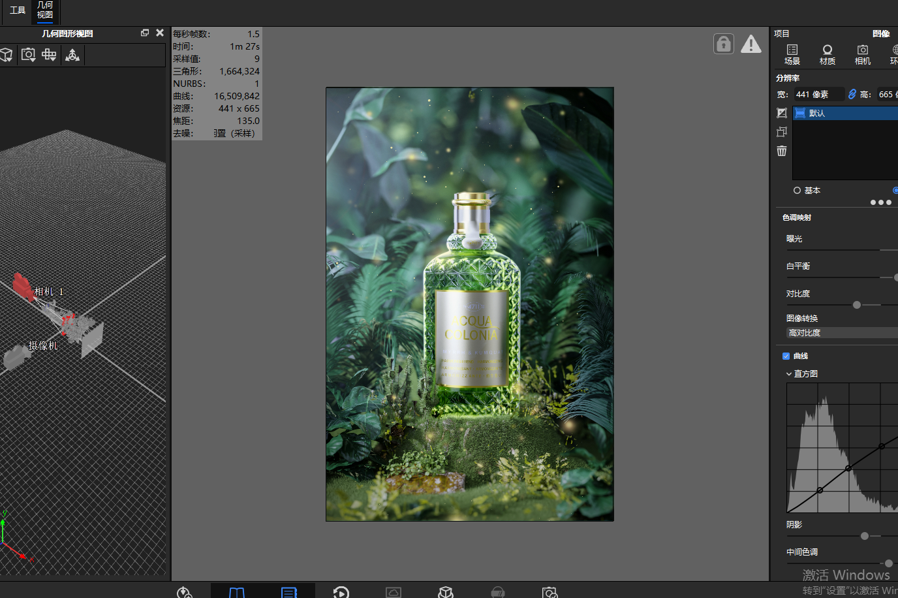Screen dimensions: 898x598
Task: Open the camera dropdown in geometry view toolbar
Action: 28,55
